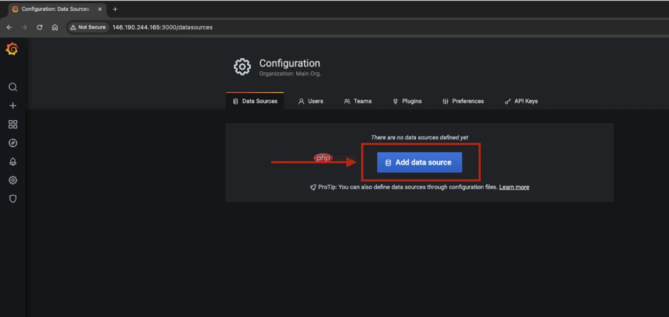This screenshot has width=669, height=317.
Task: Open the Teams tab
Action: tap(358, 101)
